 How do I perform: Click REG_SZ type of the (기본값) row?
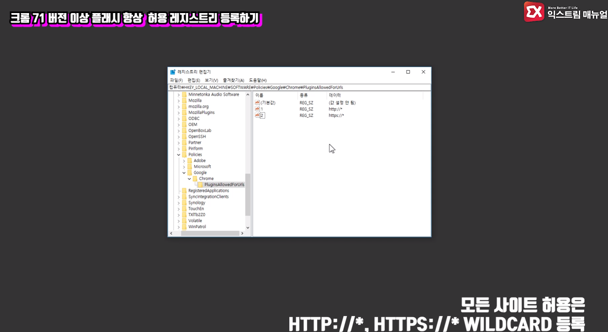click(306, 103)
